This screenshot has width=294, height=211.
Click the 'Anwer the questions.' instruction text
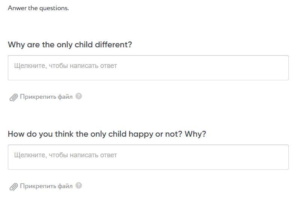click(38, 8)
